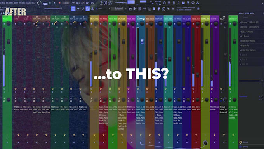Select the DELAY mixer track

click(224, 19)
